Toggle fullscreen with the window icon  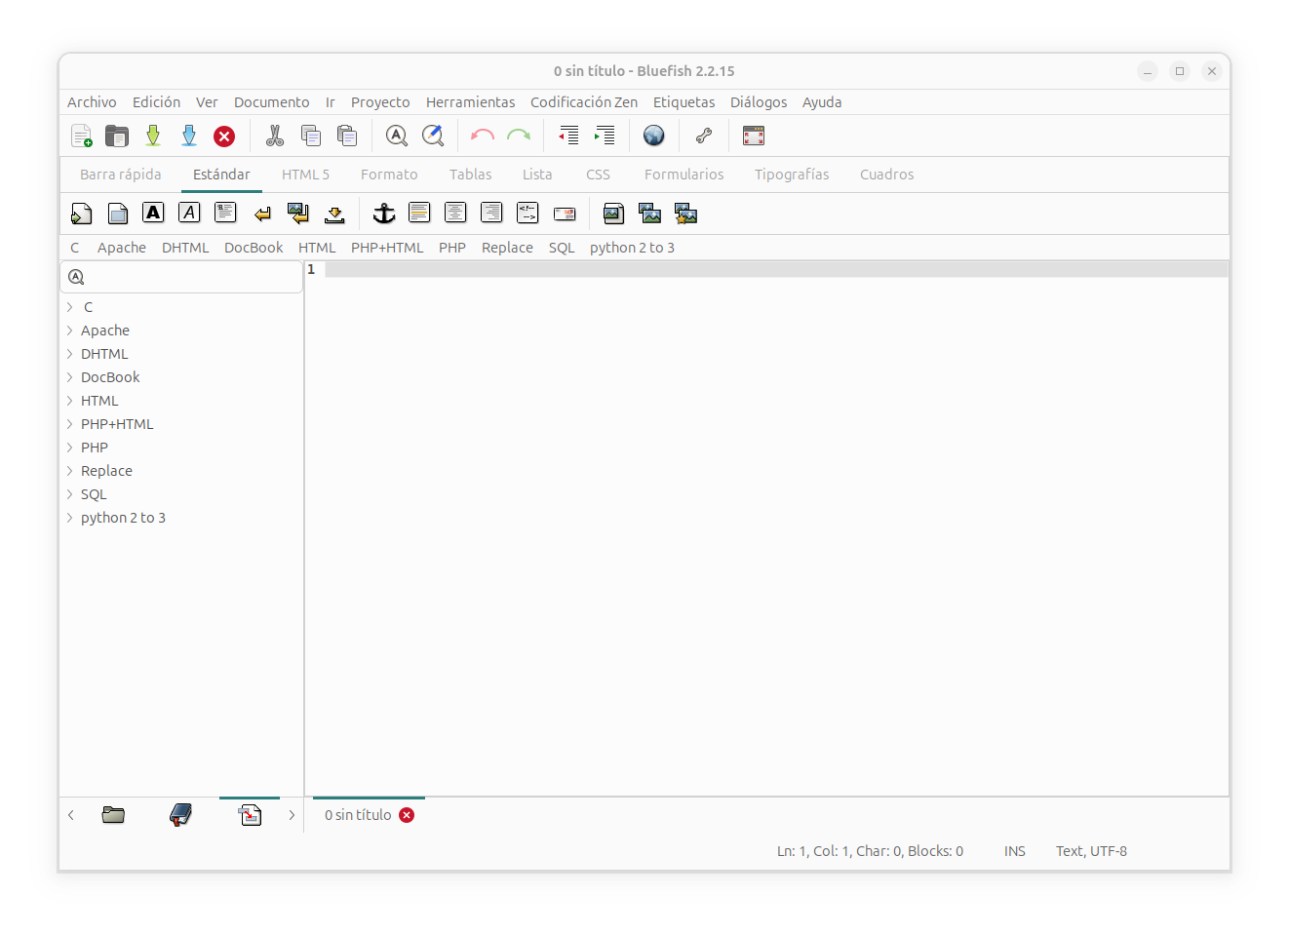click(754, 136)
